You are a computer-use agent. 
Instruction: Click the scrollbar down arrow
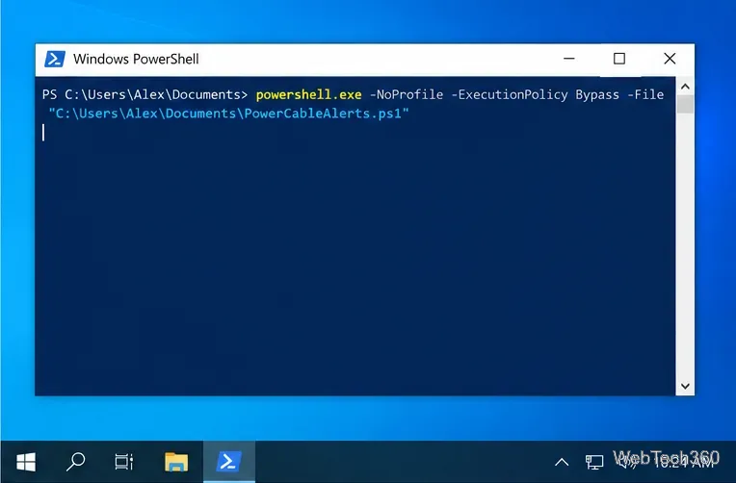pyautogui.click(x=685, y=386)
